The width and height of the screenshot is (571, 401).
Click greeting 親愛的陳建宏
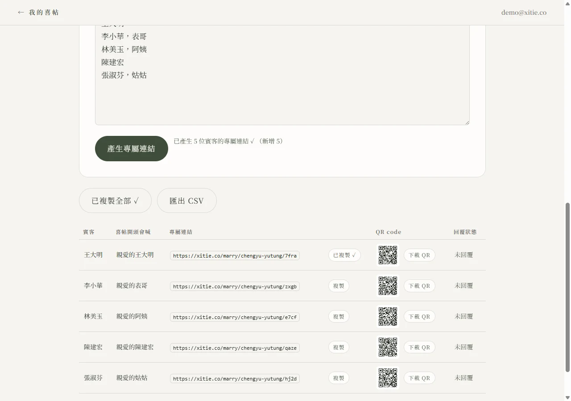point(135,347)
